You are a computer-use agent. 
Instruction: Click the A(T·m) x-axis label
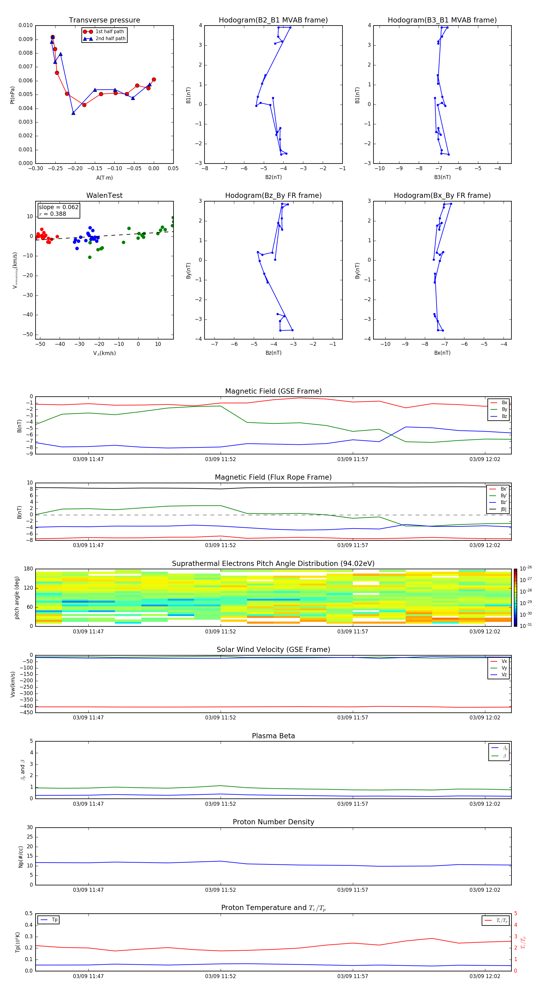(x=104, y=178)
